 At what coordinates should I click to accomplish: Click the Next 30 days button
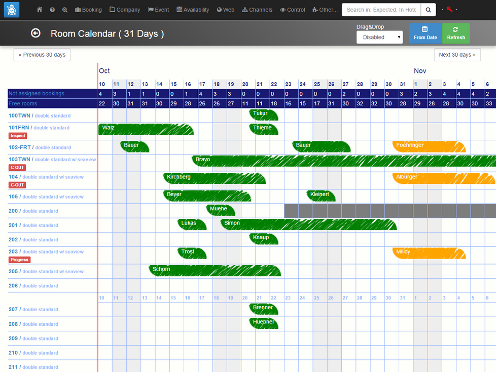pyautogui.click(x=457, y=55)
